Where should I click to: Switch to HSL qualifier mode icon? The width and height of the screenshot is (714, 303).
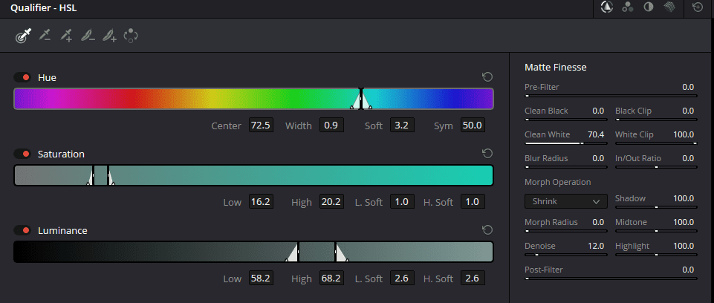pos(606,7)
